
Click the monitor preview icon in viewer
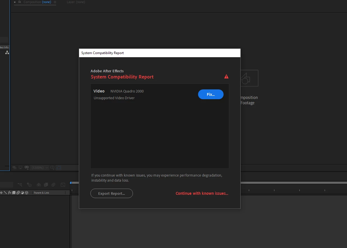tap(20, 168)
